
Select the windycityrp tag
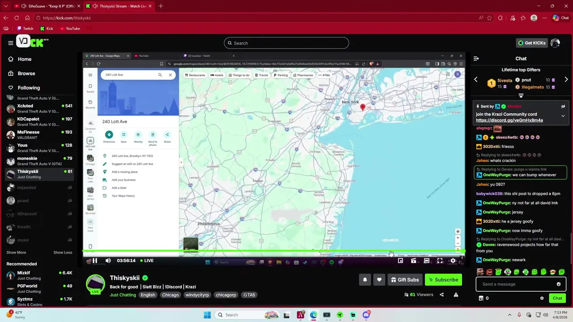pyautogui.click(x=197, y=295)
